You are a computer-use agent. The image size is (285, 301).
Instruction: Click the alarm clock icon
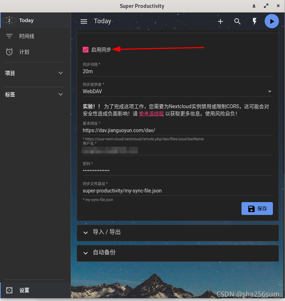point(9,52)
